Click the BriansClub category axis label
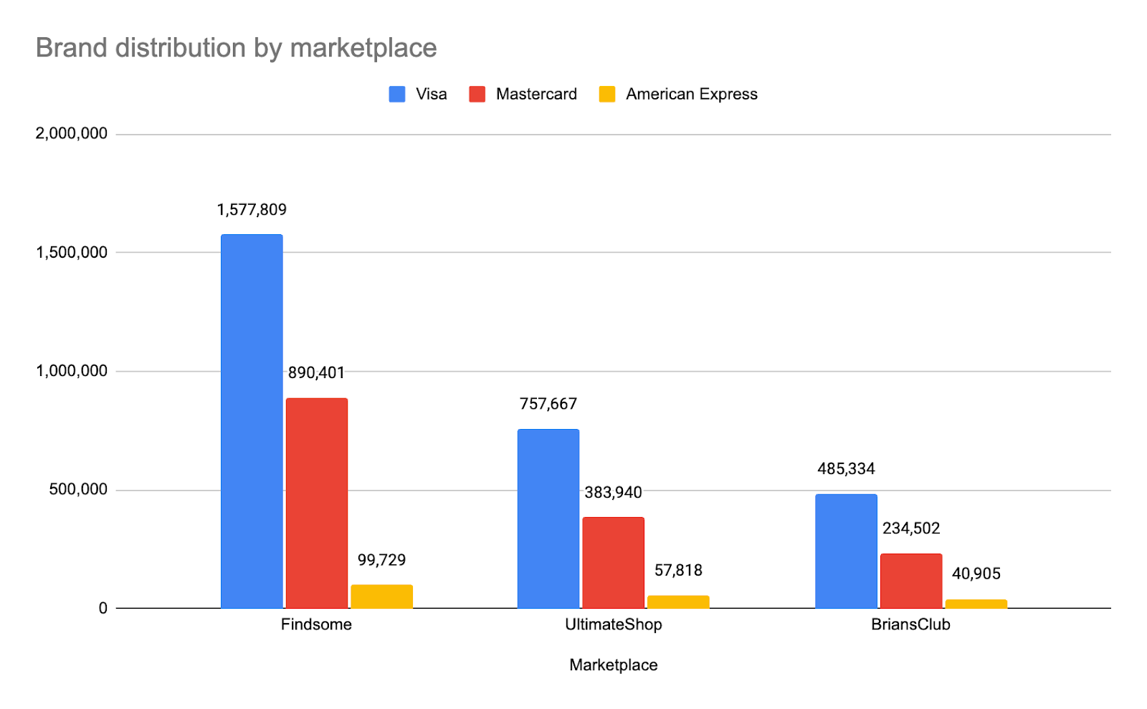Screen dimensions: 1147x709 tap(910, 624)
